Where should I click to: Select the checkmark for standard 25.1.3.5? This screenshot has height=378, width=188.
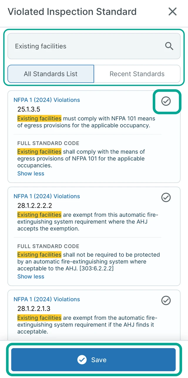click(166, 101)
